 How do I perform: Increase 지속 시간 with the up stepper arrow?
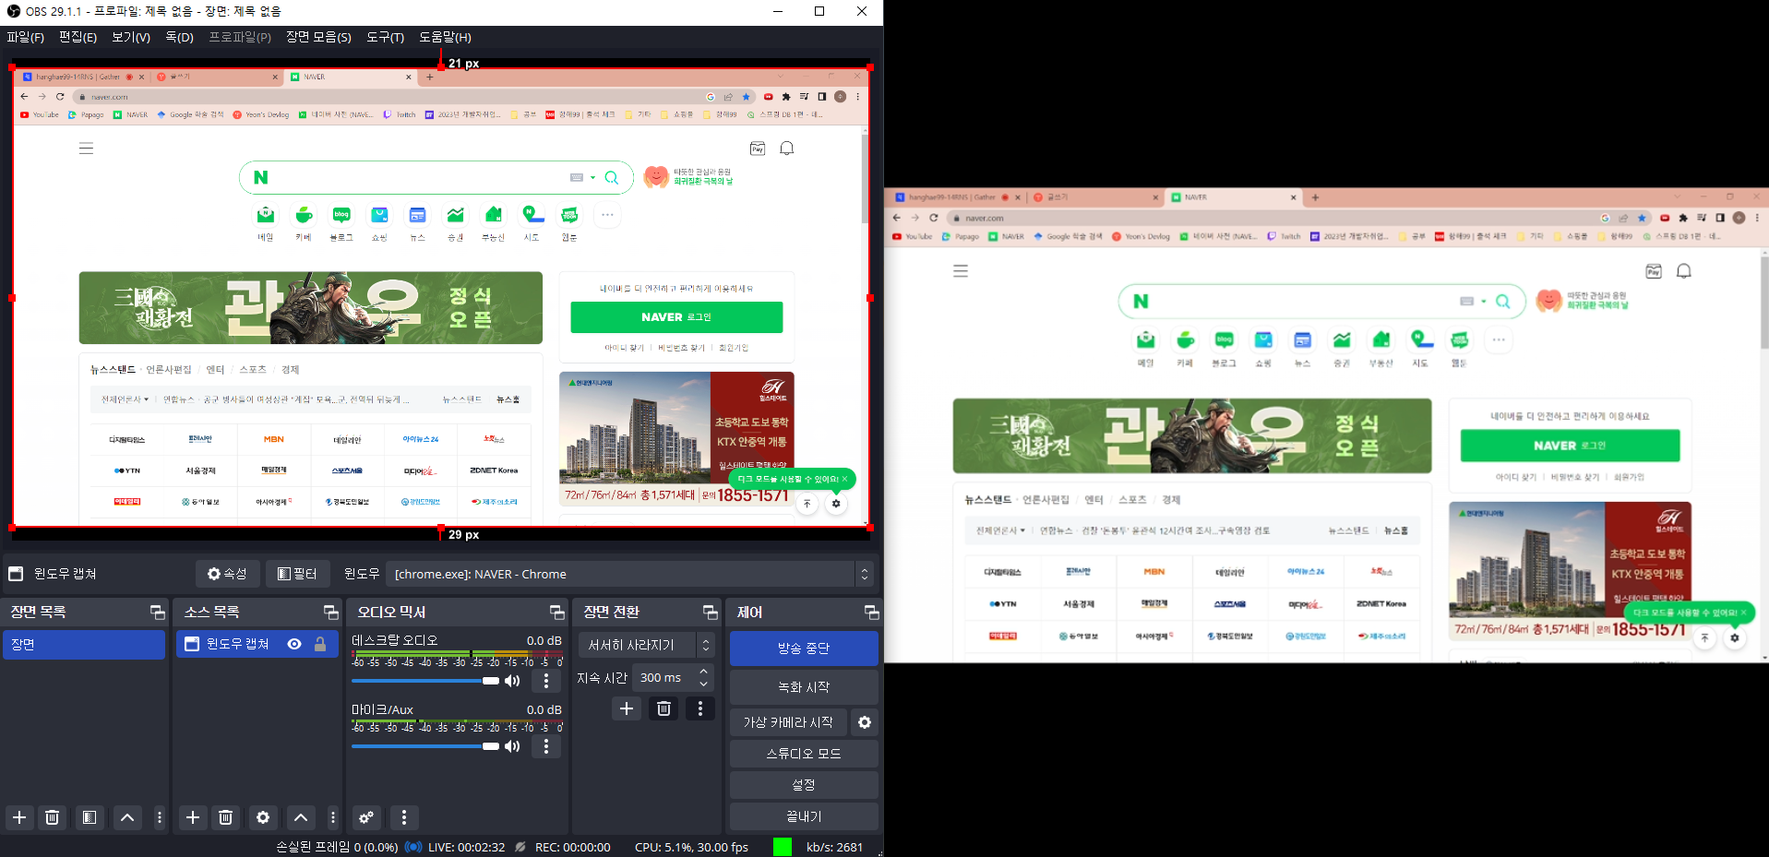tap(703, 672)
